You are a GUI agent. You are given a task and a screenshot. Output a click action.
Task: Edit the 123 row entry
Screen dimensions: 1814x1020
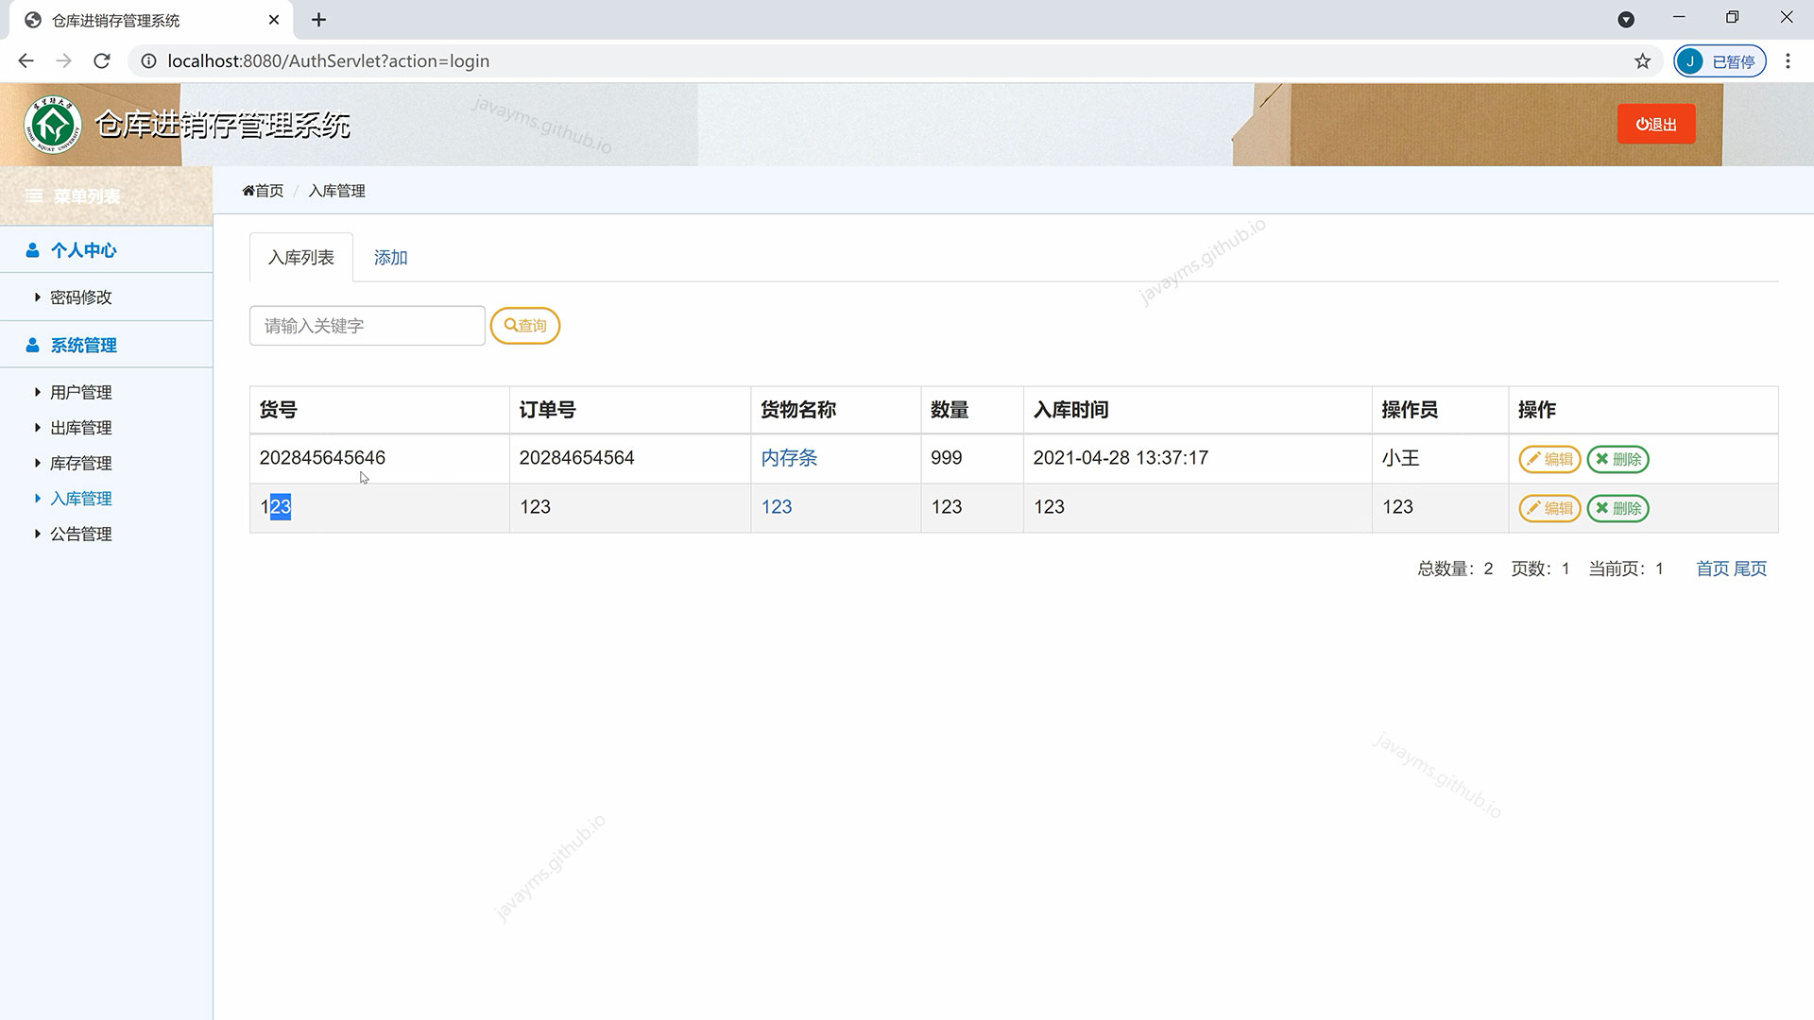(1549, 508)
